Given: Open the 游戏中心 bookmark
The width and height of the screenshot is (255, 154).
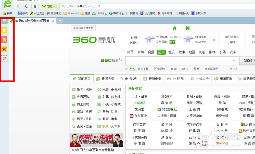Looking at the screenshot, I should (54, 13).
